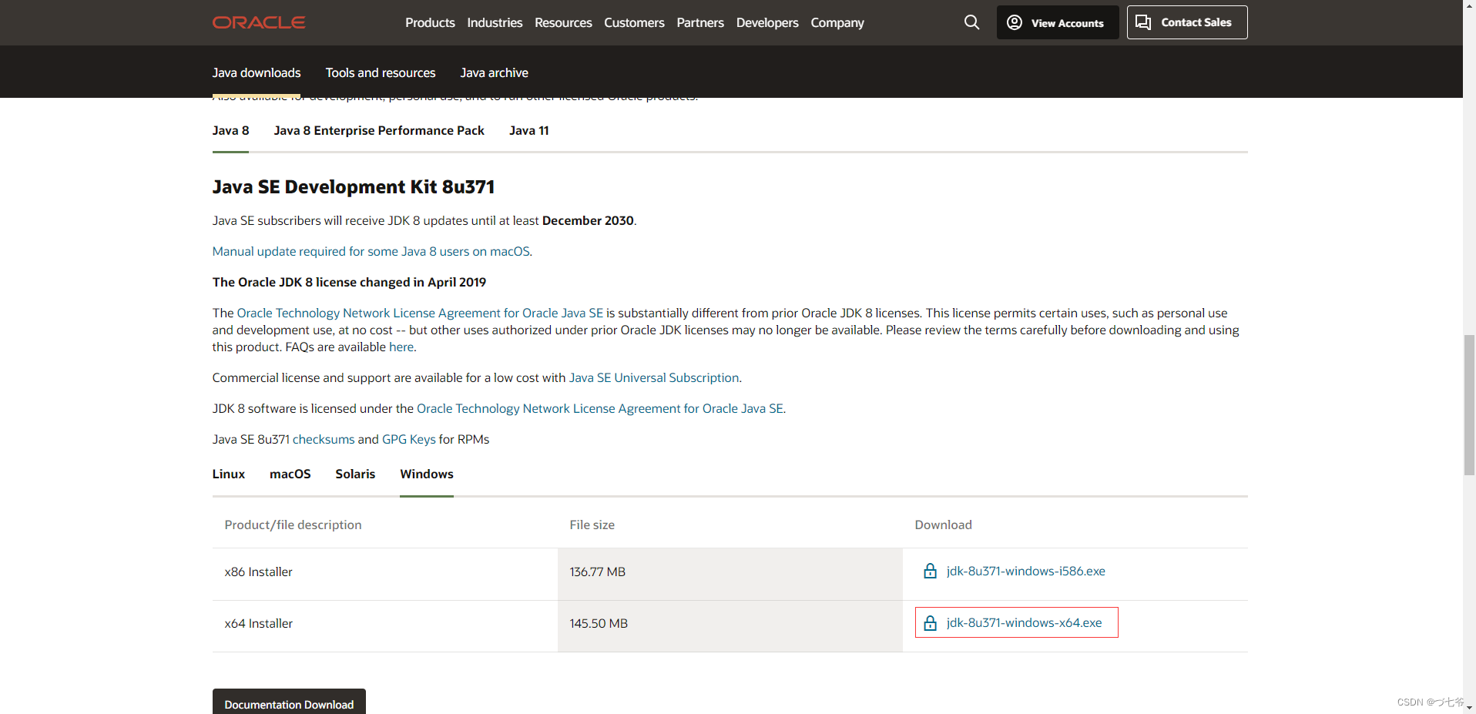Click the 'x64 Installer' row label
Viewport: 1476px width, 714px height.
pos(259,623)
